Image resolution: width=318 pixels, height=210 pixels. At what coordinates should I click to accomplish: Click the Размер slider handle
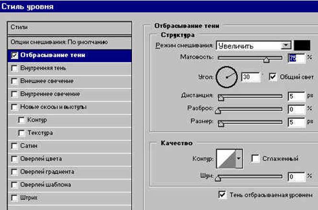pos(221,124)
